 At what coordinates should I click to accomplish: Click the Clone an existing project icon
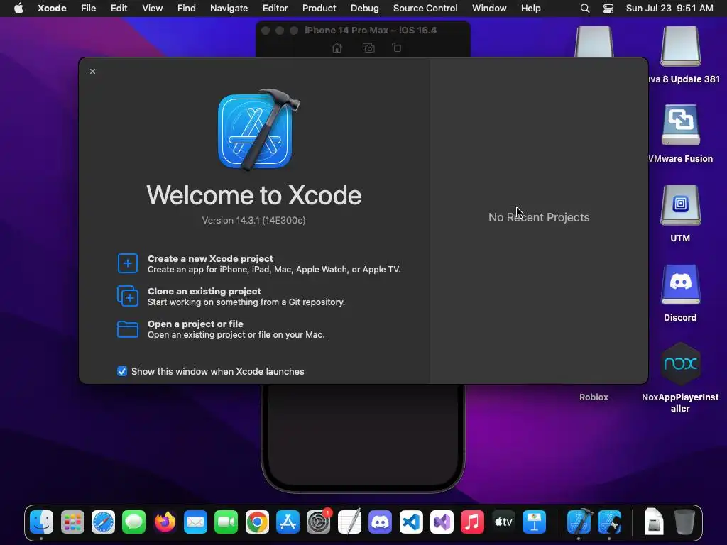128,296
